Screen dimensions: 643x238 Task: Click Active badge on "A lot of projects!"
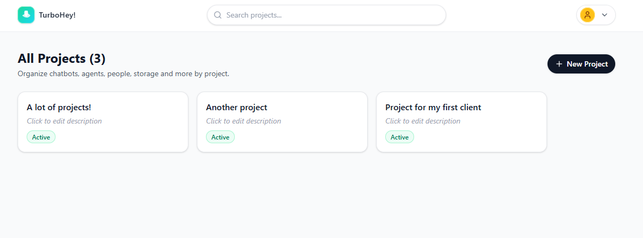point(41,137)
